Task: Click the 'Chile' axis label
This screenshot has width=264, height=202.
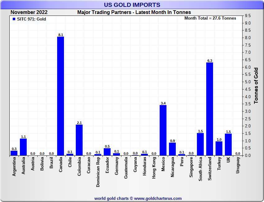Action: tap(70, 162)
